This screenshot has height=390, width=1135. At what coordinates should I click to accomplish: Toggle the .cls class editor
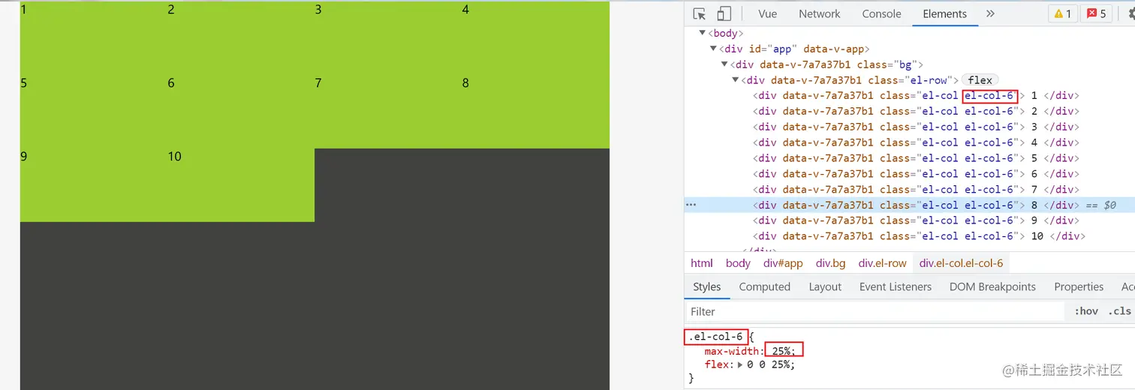pos(1119,311)
